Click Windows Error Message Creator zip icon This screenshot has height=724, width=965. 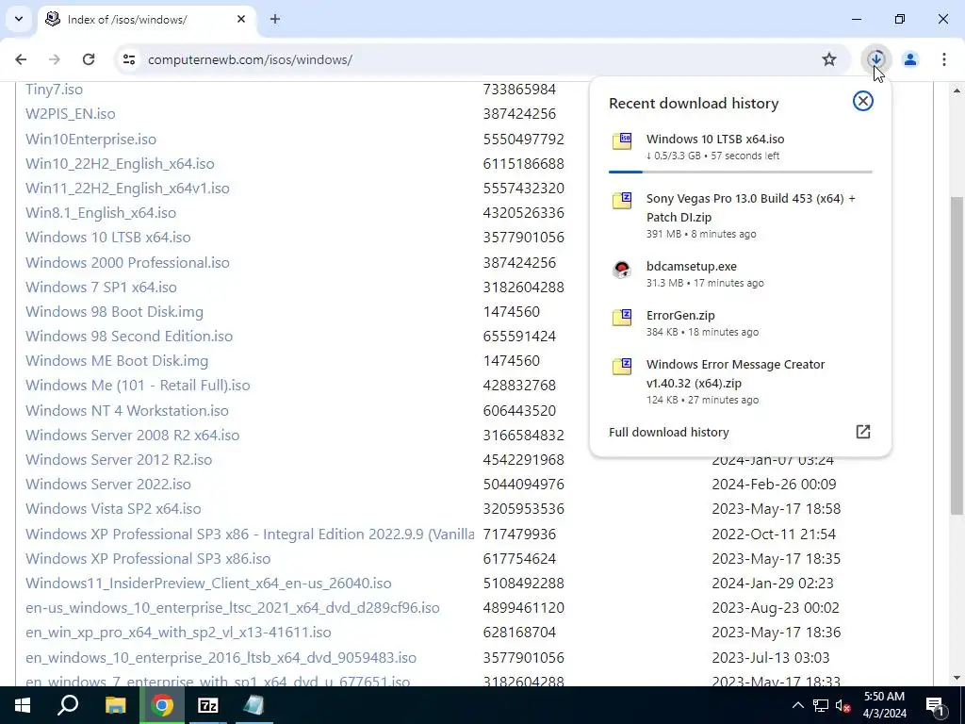click(x=622, y=367)
